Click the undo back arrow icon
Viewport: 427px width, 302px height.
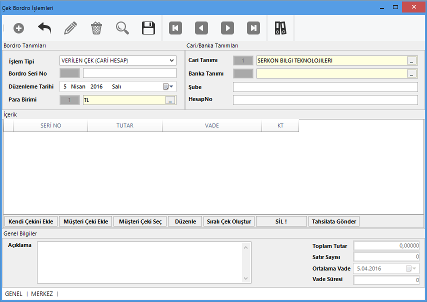(44, 28)
